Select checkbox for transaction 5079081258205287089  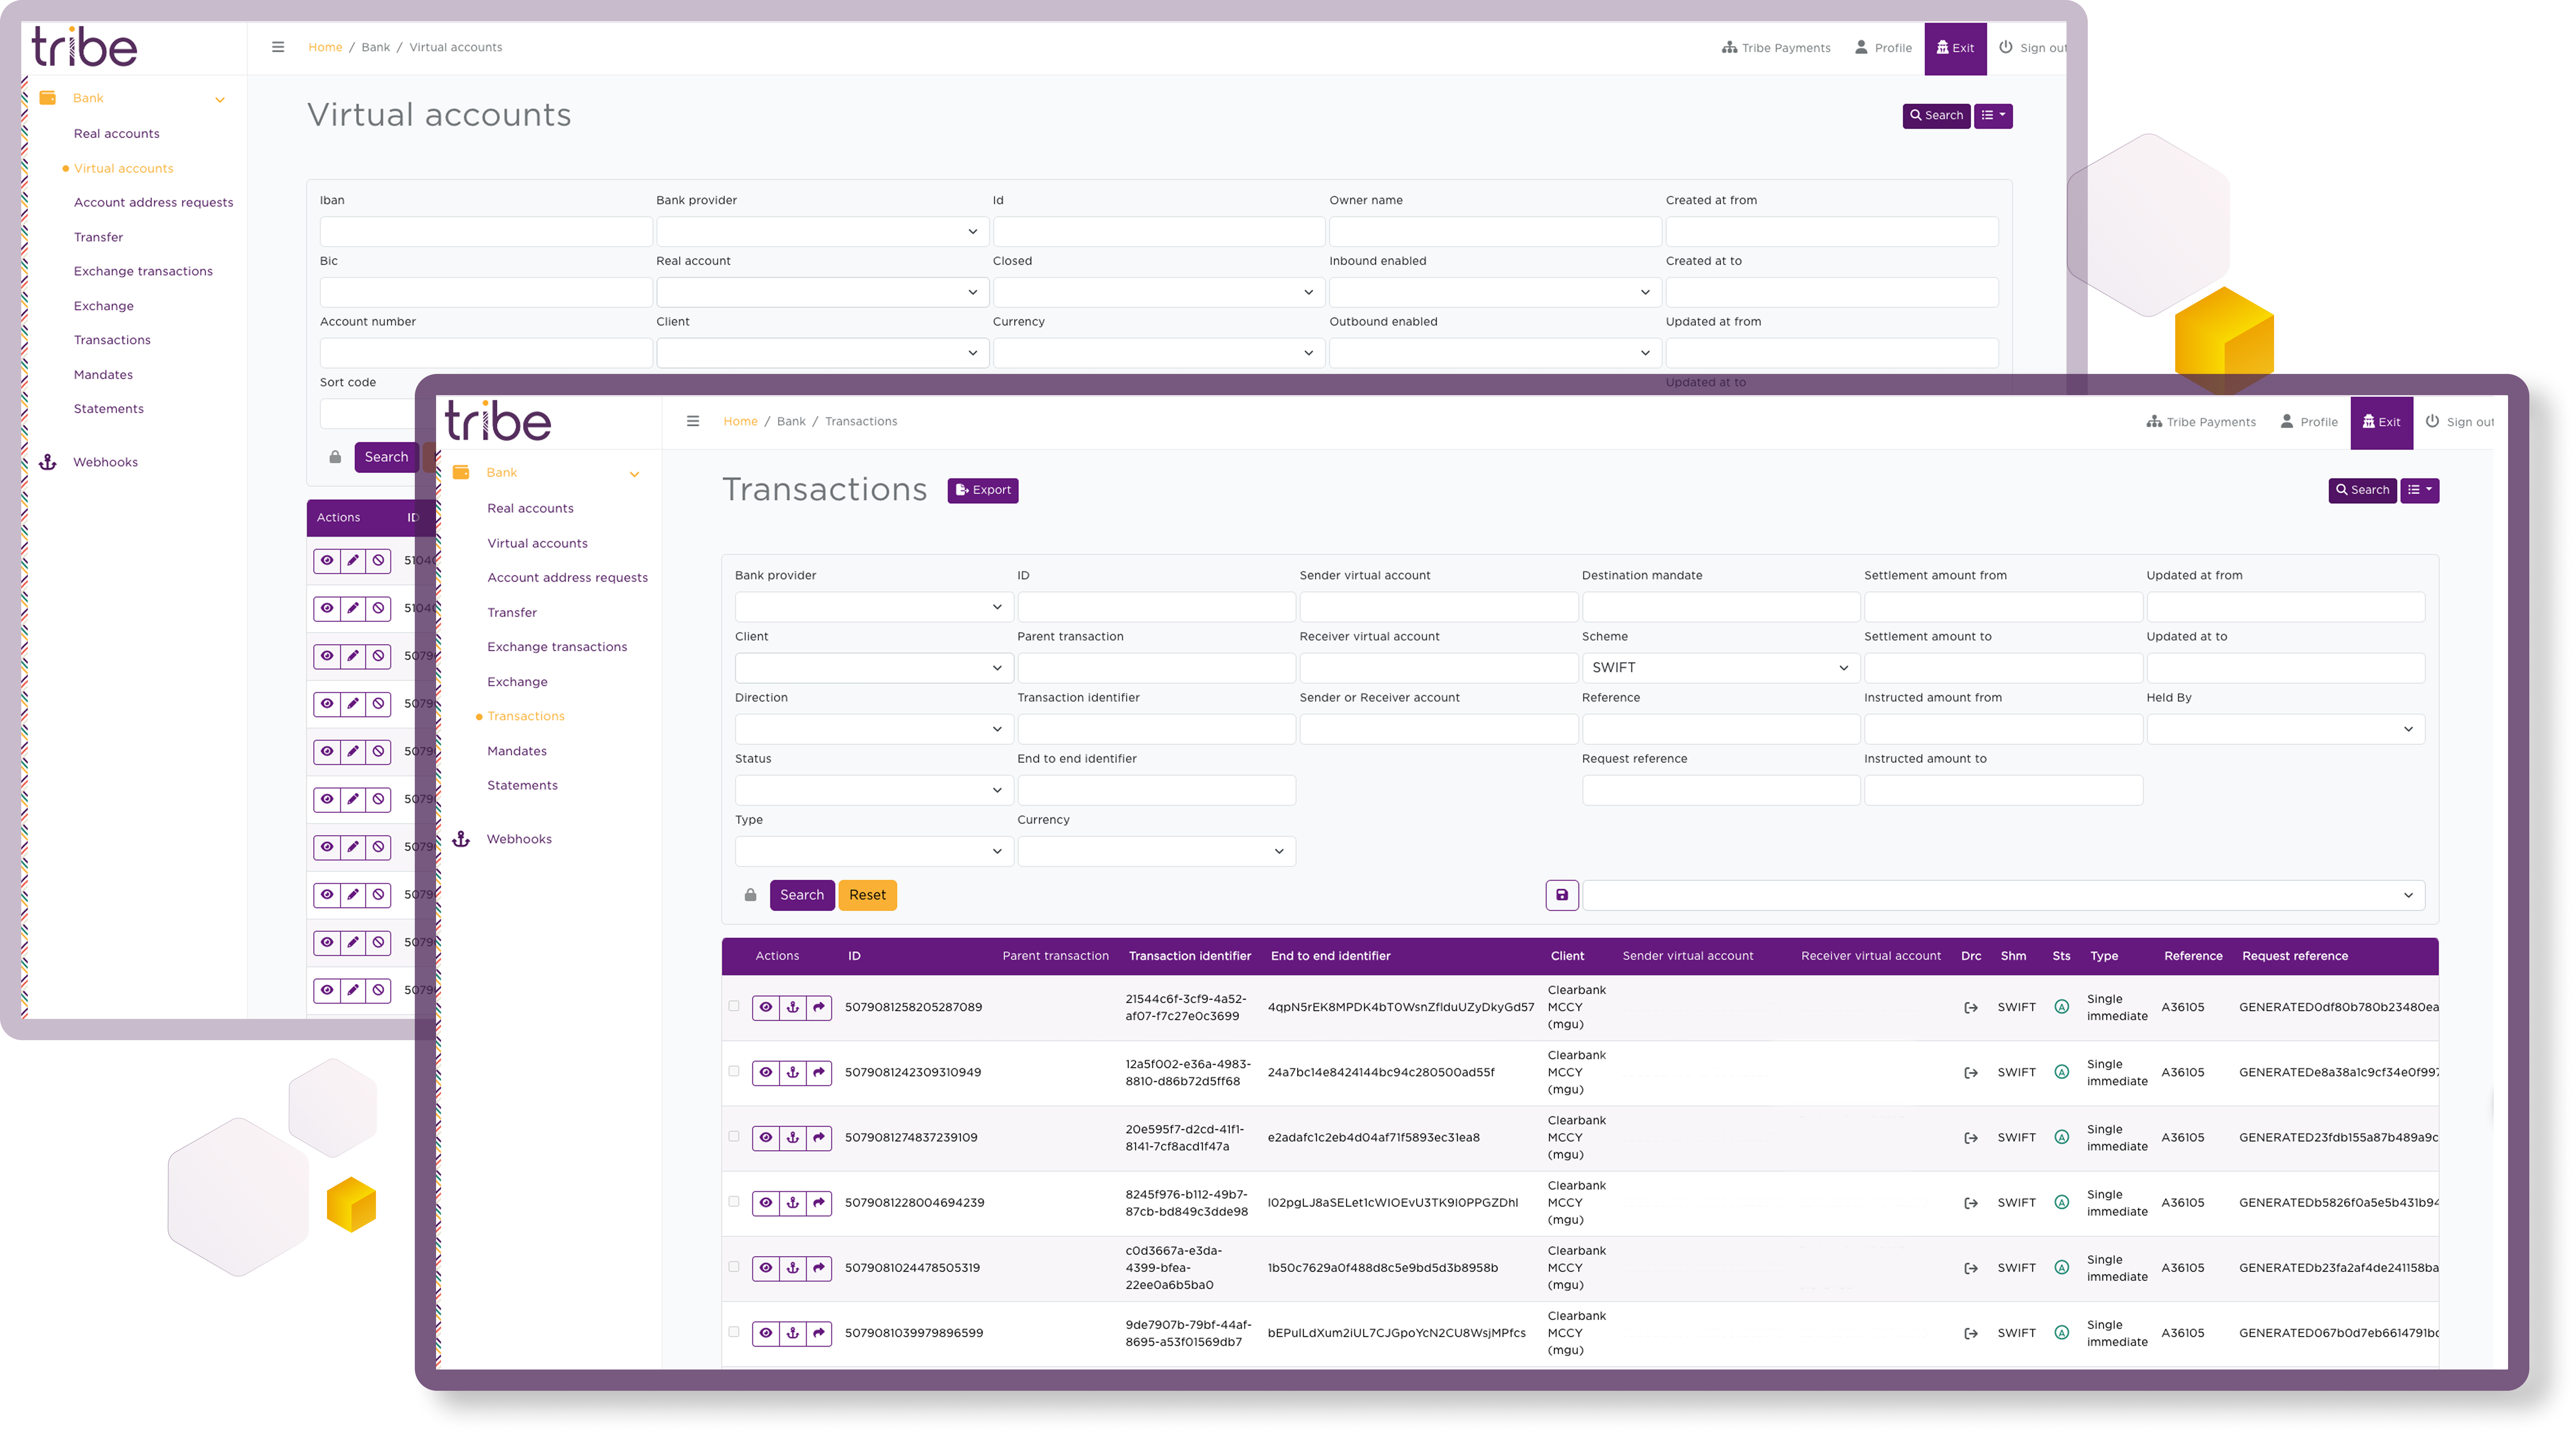pos(734,1006)
